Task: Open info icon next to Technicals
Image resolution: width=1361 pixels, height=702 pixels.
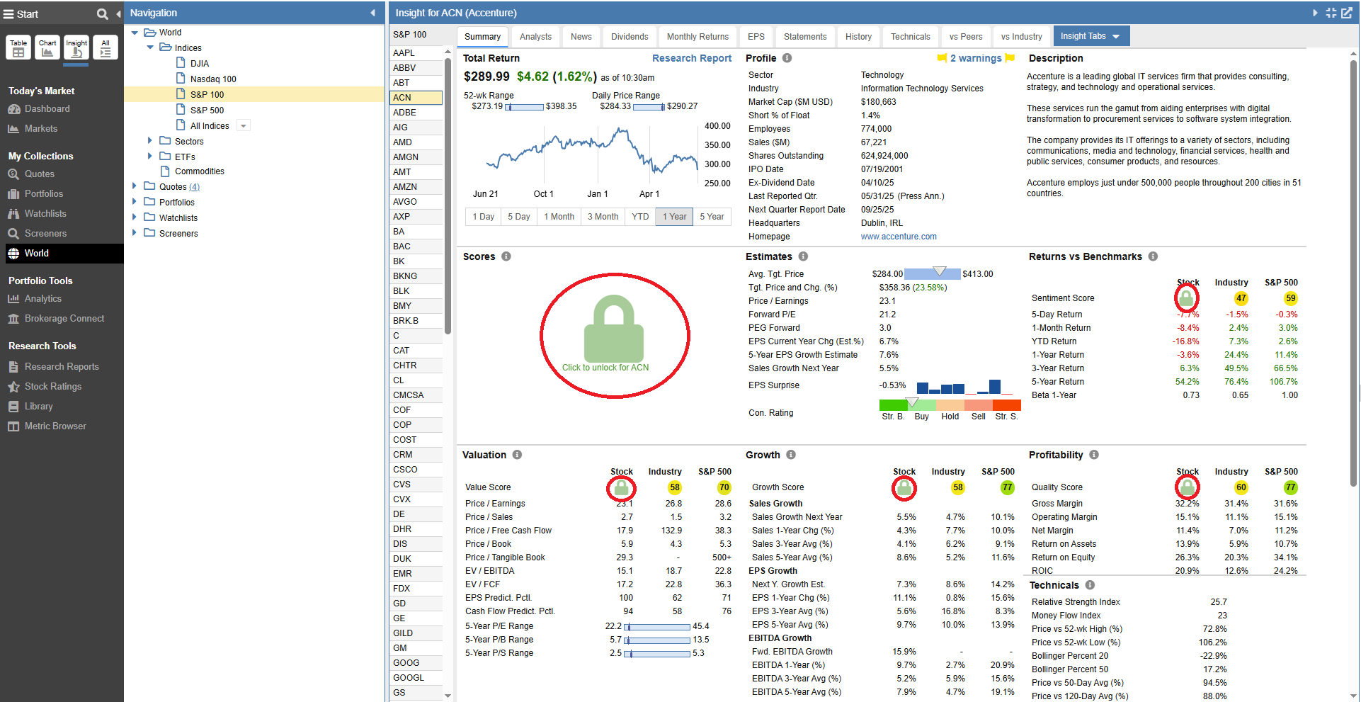Action: pyautogui.click(x=1090, y=585)
